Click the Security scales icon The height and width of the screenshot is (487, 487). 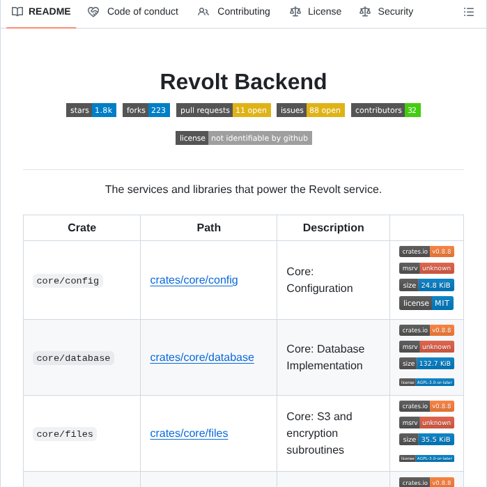pos(365,12)
